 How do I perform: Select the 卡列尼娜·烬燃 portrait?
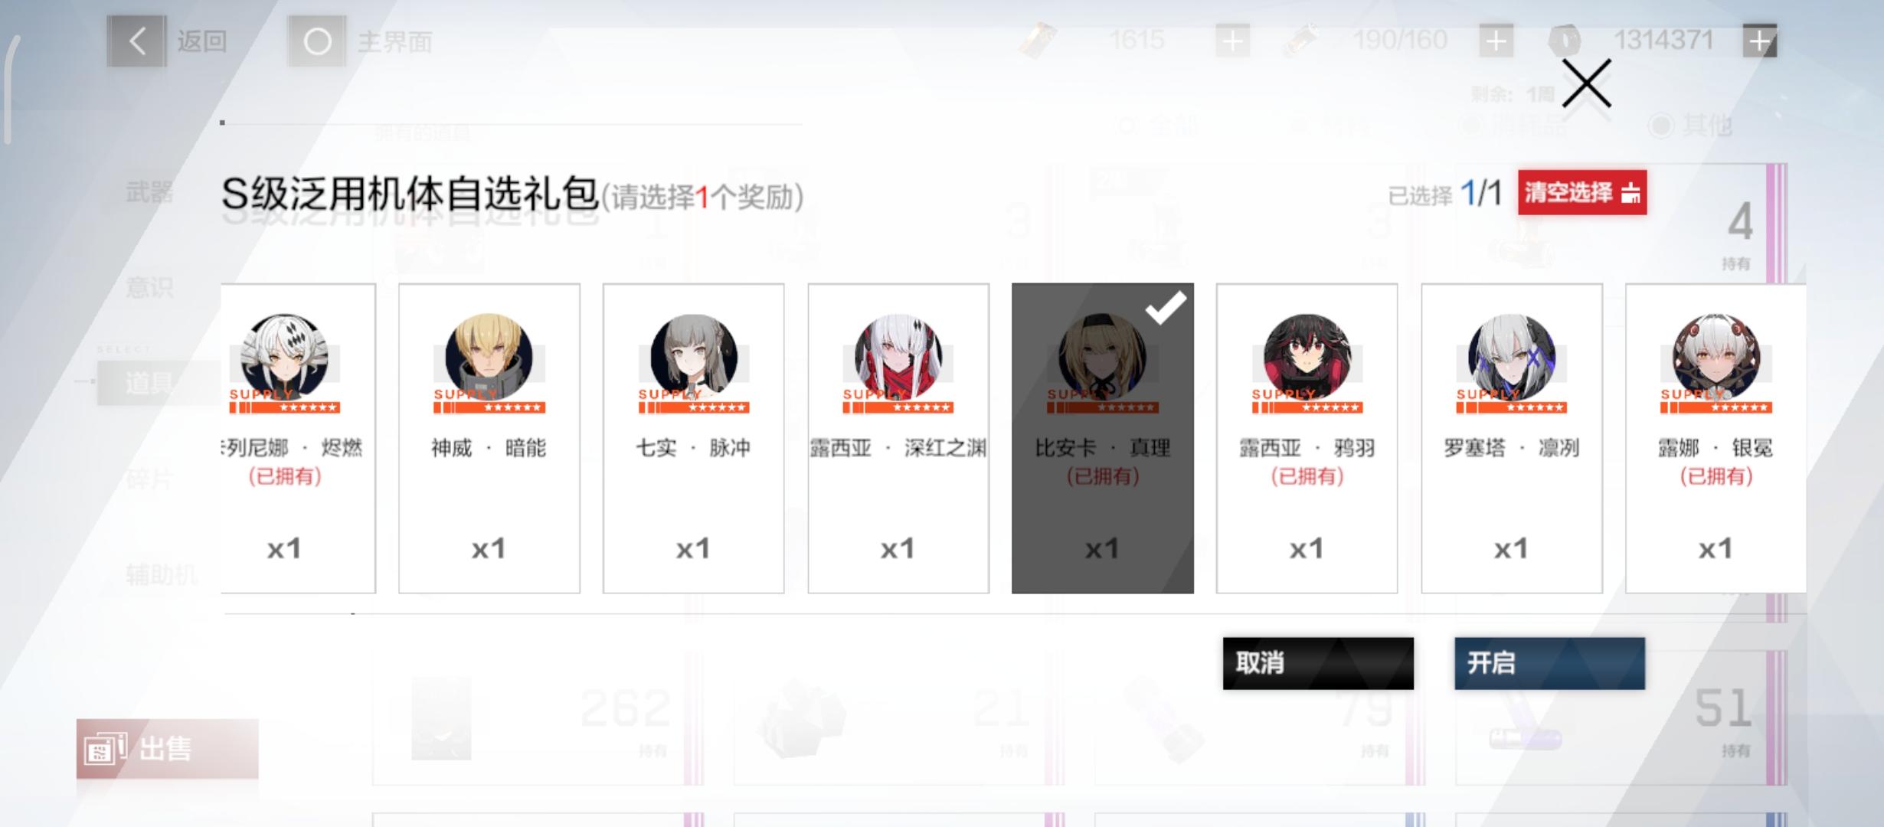[284, 357]
